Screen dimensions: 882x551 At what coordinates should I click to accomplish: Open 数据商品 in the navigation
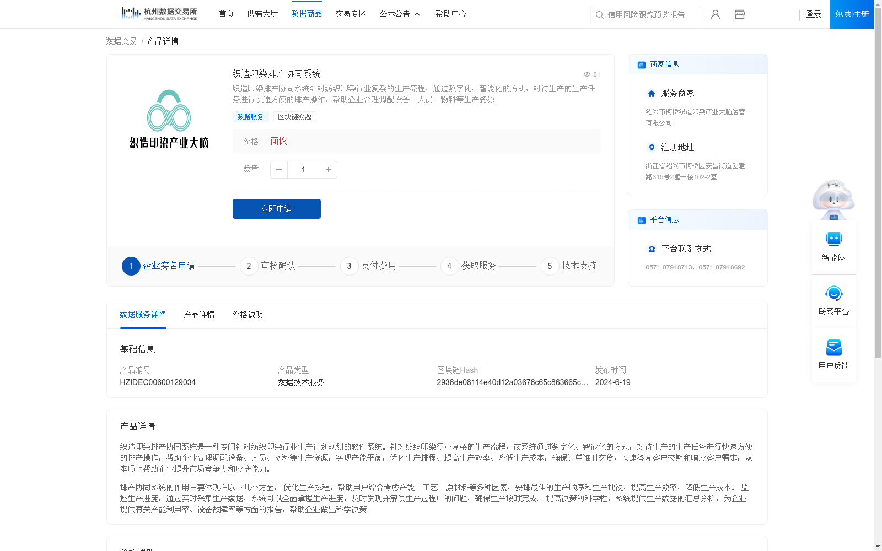coord(306,14)
